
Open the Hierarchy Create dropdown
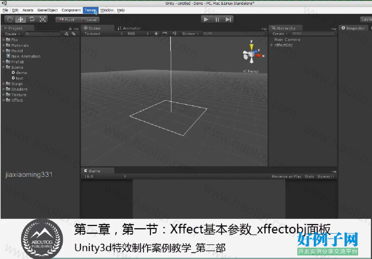[280, 34]
